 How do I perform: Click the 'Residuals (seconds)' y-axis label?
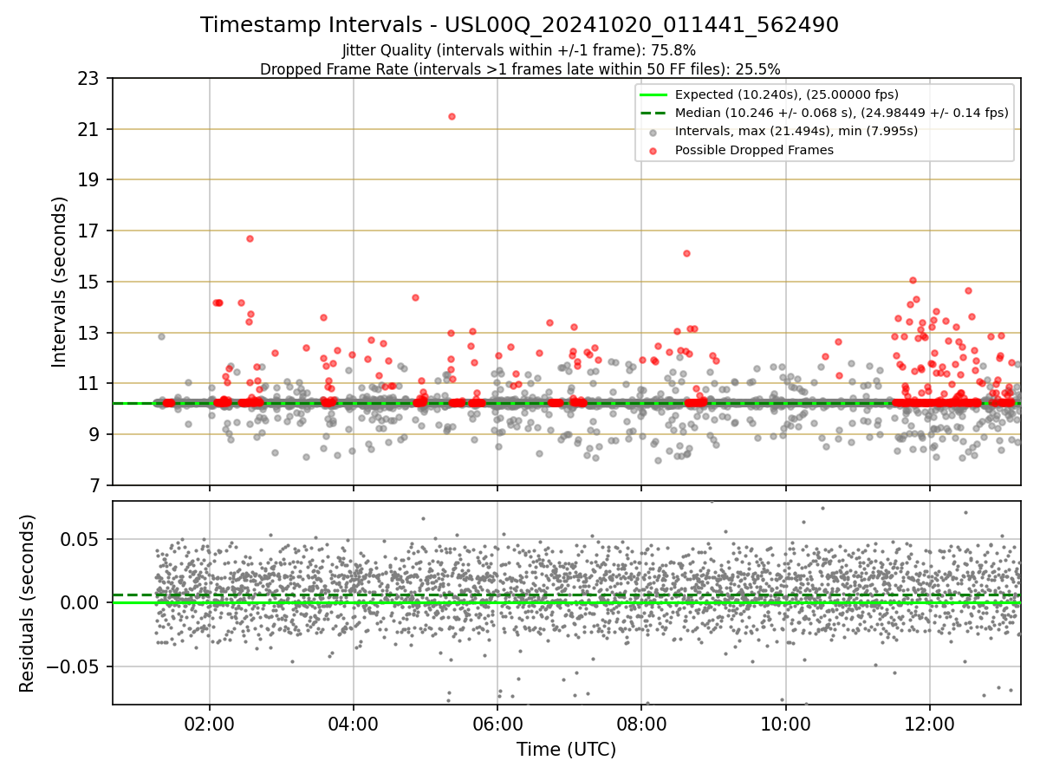click(27, 603)
